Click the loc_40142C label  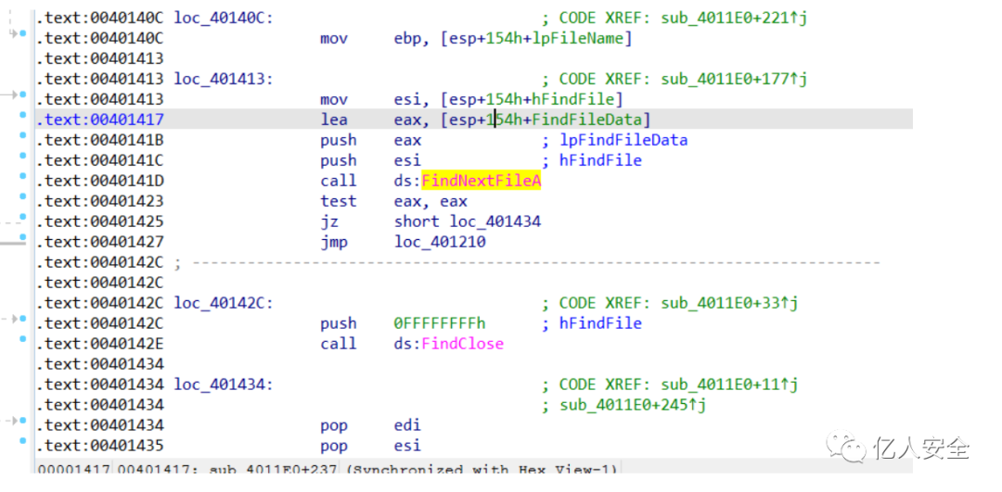224,303
